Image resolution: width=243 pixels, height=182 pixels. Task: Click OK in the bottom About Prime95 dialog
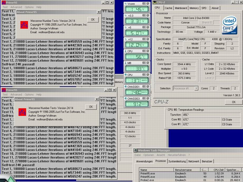(91, 107)
